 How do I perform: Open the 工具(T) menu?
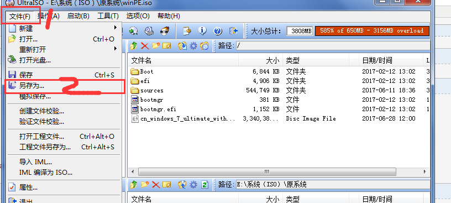pyautogui.click(x=108, y=16)
